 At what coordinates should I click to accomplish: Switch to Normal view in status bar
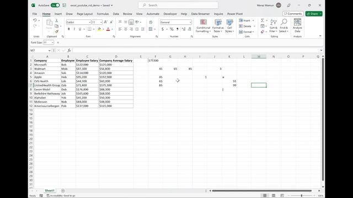click(265, 196)
